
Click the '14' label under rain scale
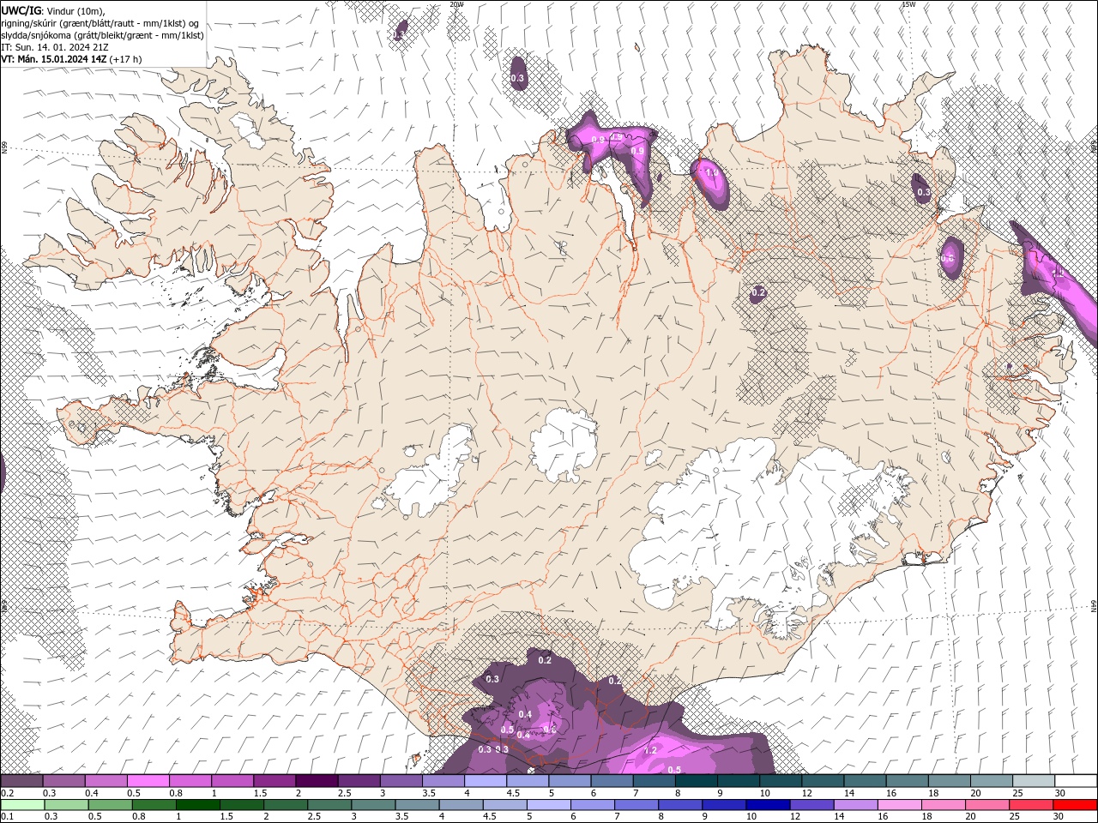click(x=839, y=816)
